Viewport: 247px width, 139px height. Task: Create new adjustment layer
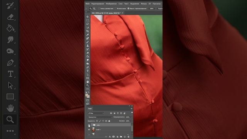tap(117, 137)
